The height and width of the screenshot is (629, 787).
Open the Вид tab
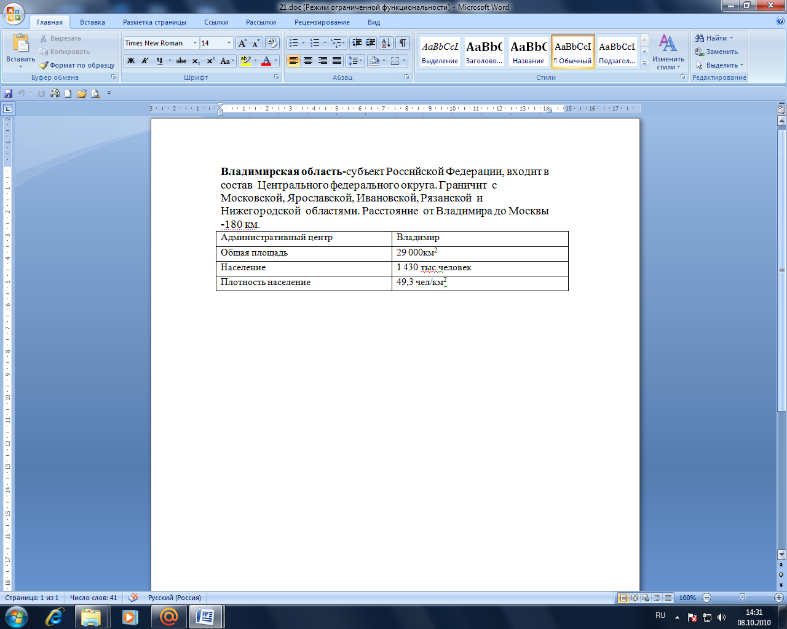pos(374,22)
